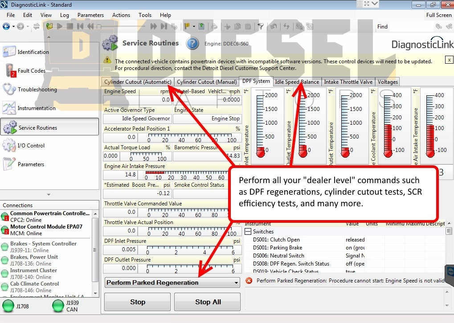The height and width of the screenshot is (323, 454).
Task: Click the yellow flag marker icon
Action: (187, 26)
